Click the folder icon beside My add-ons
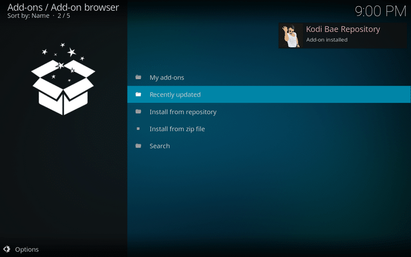Viewport: 411px width, 257px height. pyautogui.click(x=138, y=78)
